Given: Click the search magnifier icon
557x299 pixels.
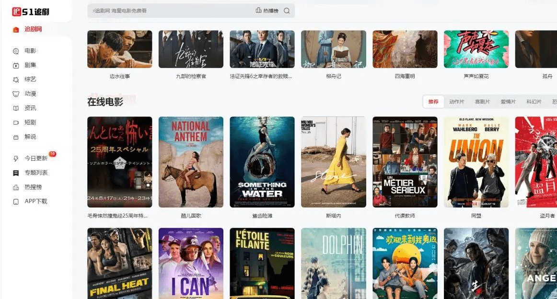Looking at the screenshot, I should (x=287, y=11).
